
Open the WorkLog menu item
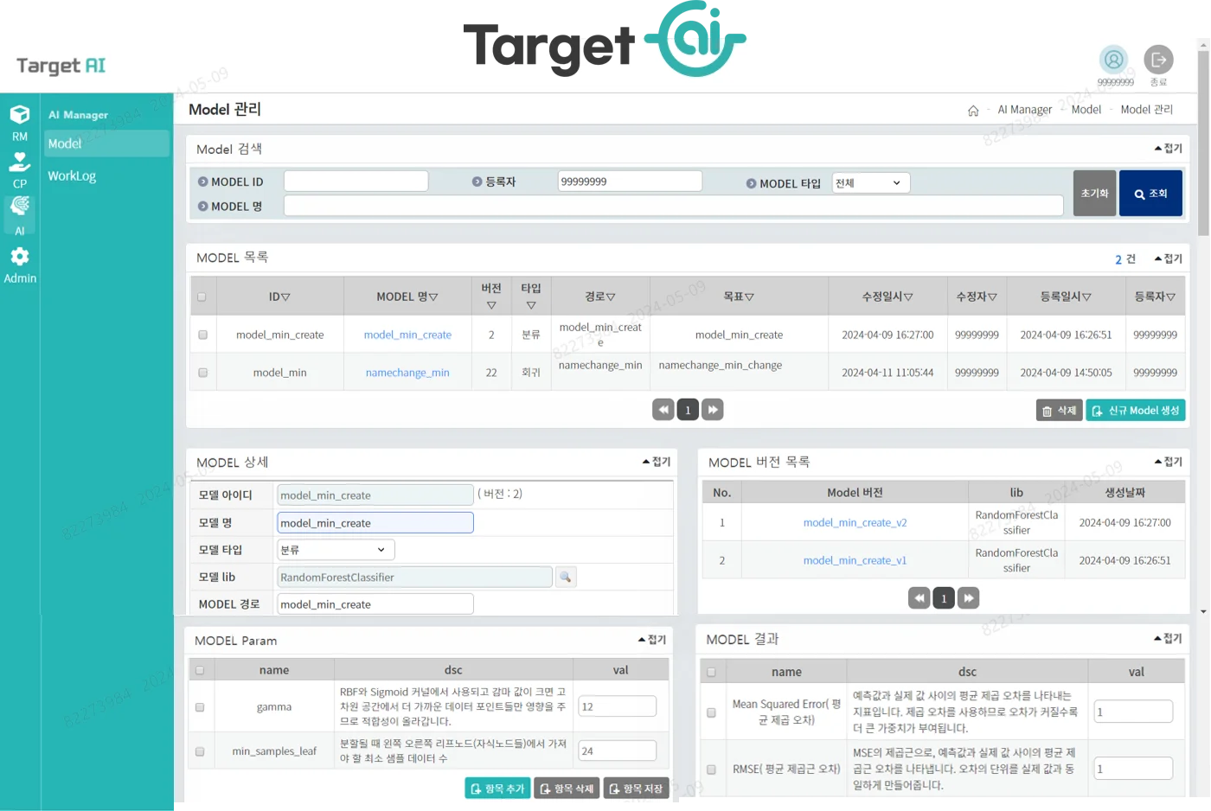[72, 176]
